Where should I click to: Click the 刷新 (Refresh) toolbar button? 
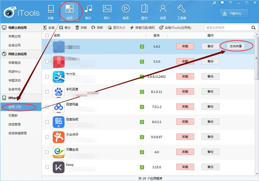(x=97, y=28)
